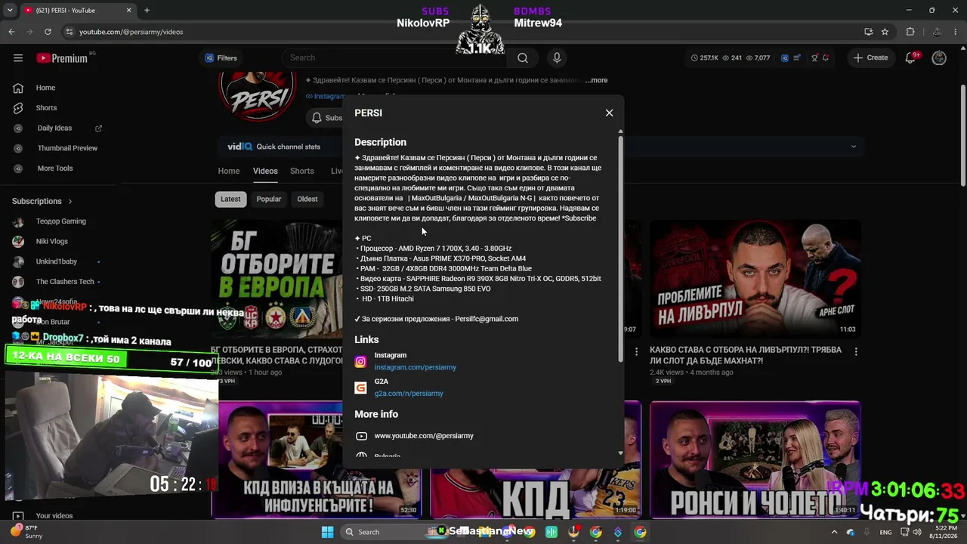The width and height of the screenshot is (967, 544).
Task: Show hidden system tray icons
Action: [x=834, y=532]
